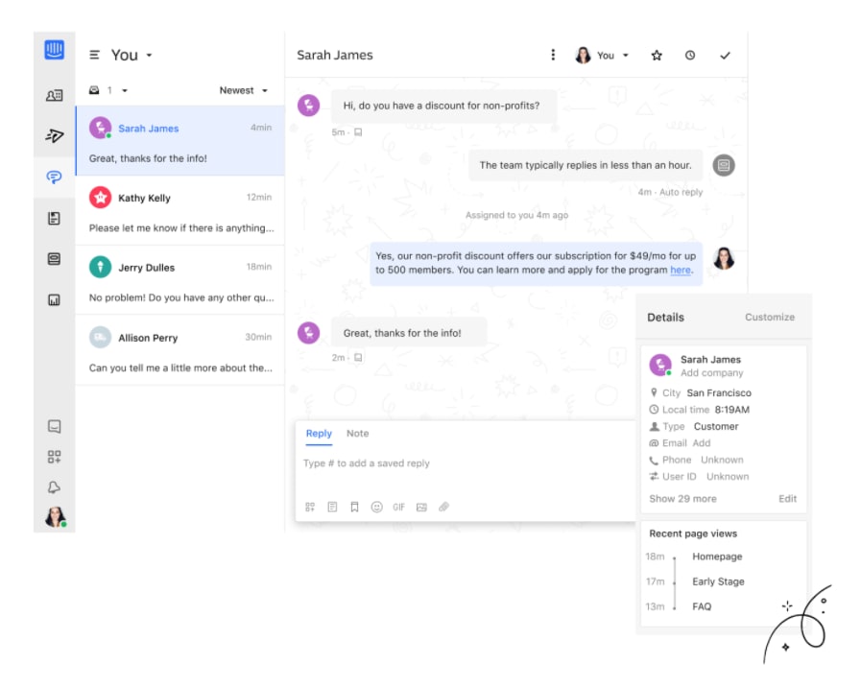The width and height of the screenshot is (861, 687).
Task: Click User ID 'Unknown' value
Action: (x=728, y=476)
